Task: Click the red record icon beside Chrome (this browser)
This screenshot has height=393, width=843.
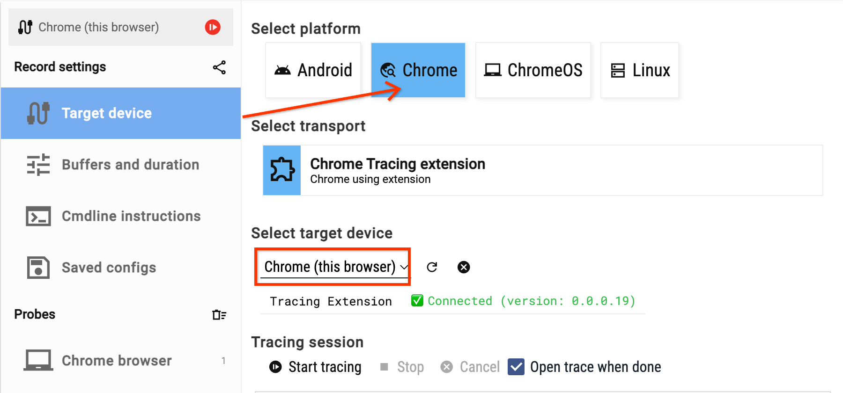Action: pyautogui.click(x=213, y=27)
